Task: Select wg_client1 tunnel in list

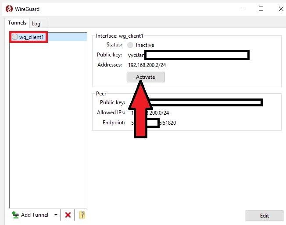Action: (48, 37)
